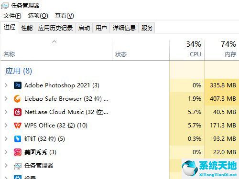This screenshot has height=179, width=239.
Task: Click the Adobe Photoshop 2021 app icon
Action: coord(18,85)
